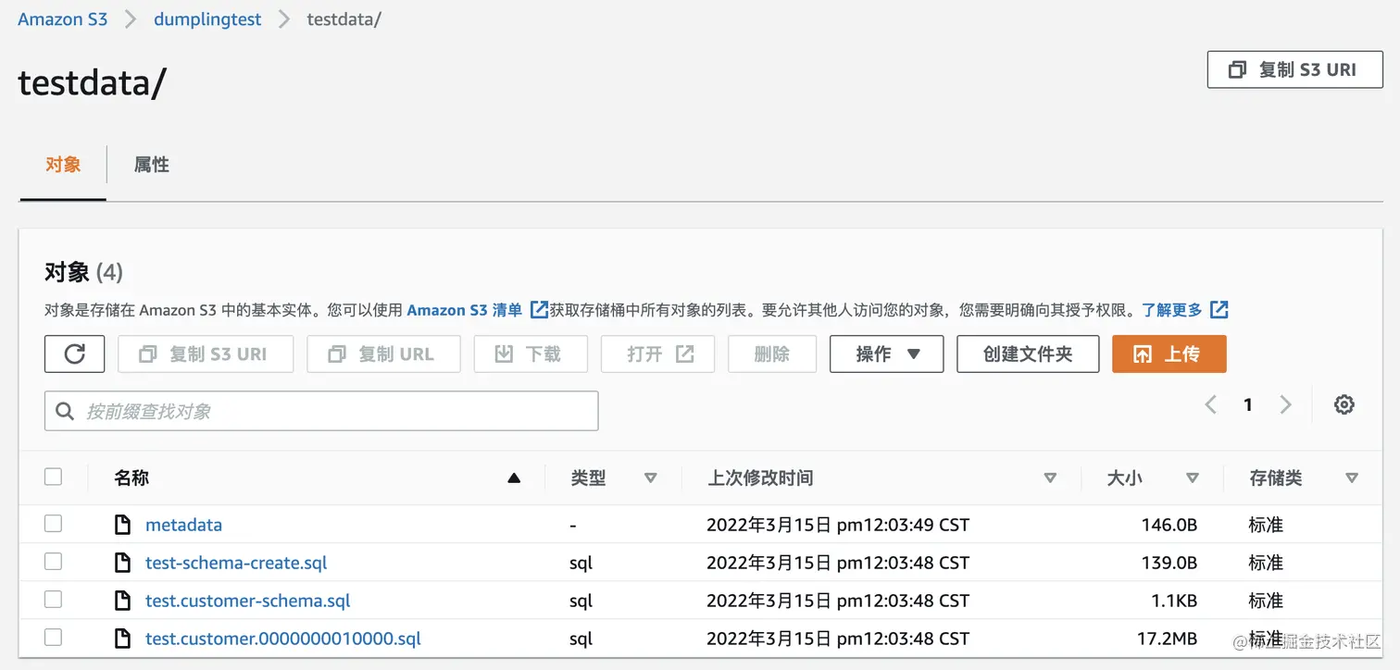Switch to the 属性 tab
1400x670 pixels.
tap(152, 165)
